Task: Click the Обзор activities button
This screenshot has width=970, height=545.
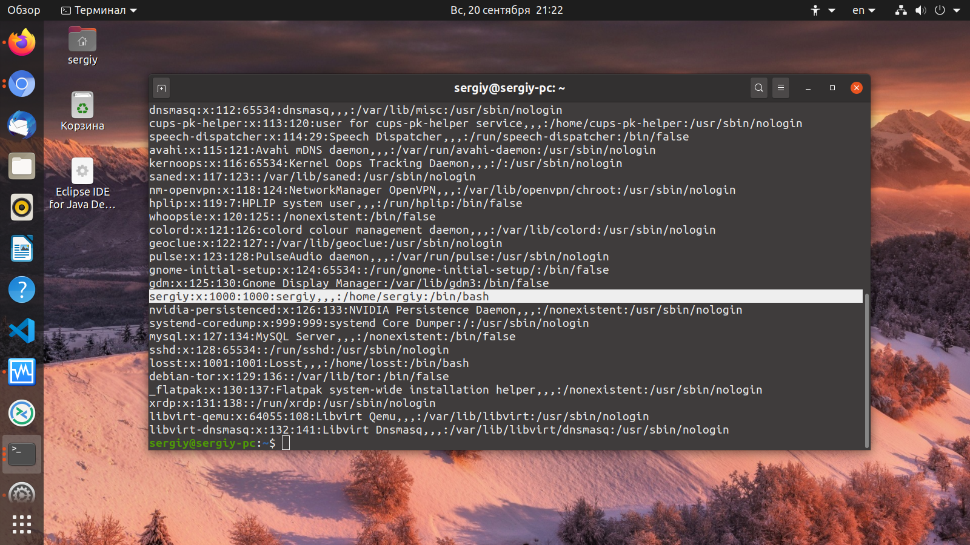Action: [24, 10]
